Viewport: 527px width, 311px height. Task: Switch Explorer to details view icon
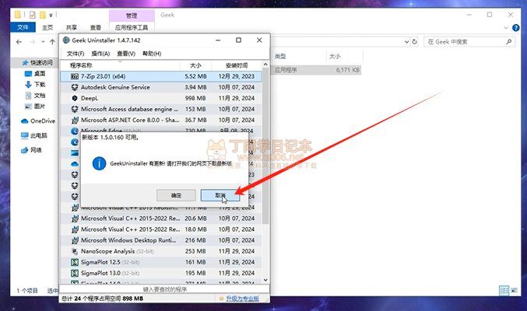[504, 291]
